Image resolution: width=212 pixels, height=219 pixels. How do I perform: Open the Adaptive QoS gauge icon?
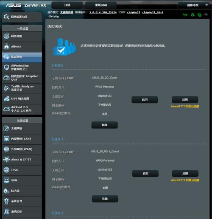tap(6, 78)
